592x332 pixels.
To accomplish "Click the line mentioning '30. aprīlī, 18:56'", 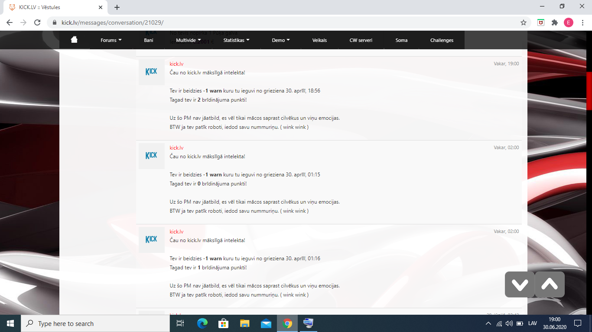I will tap(245, 91).
